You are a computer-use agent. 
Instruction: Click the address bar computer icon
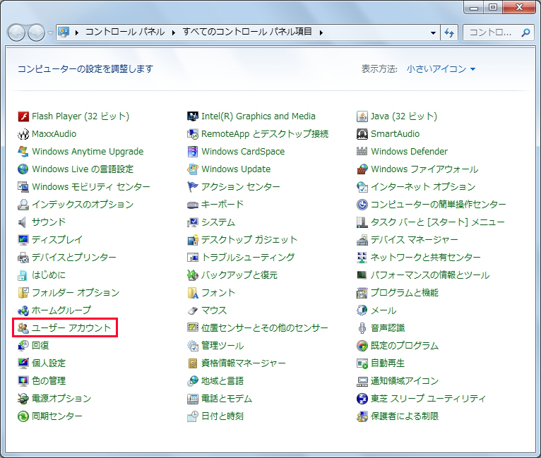tap(64, 32)
